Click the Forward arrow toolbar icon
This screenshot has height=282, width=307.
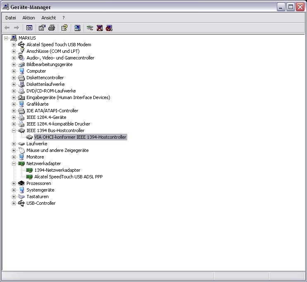tap(17, 28)
